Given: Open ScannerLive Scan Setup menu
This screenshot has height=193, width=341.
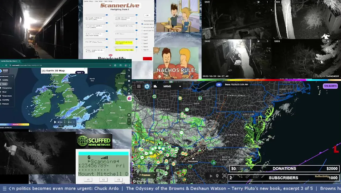Looking at the screenshot, I should 99,1.
